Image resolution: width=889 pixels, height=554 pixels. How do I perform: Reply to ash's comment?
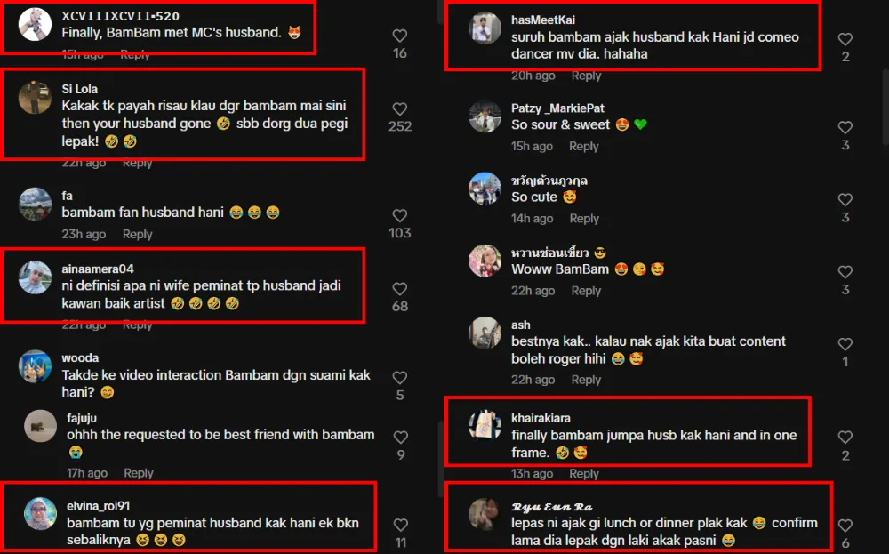pyautogui.click(x=586, y=380)
